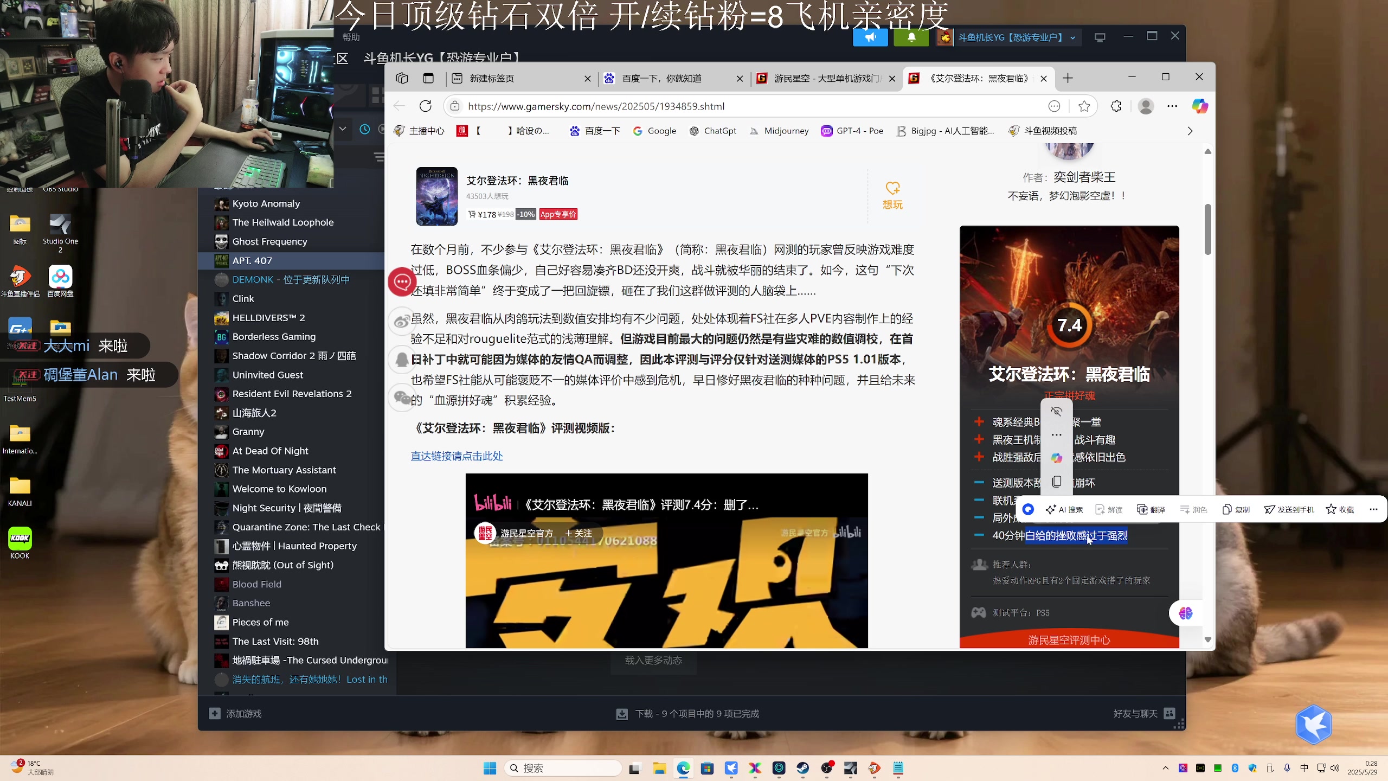Click the WeChat share icon
The height and width of the screenshot is (781, 1388).
[x=402, y=398]
